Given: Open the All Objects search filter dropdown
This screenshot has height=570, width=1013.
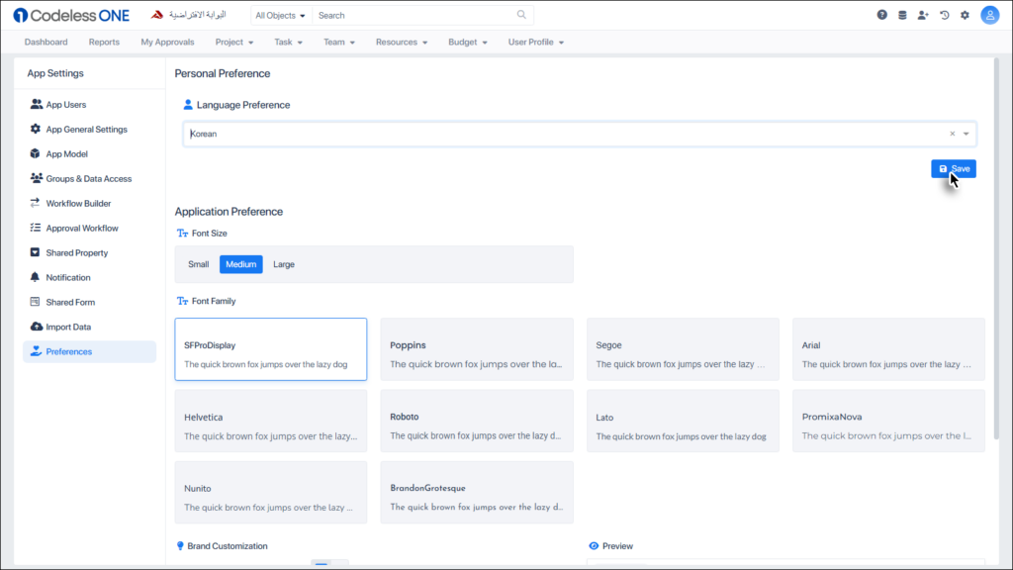Looking at the screenshot, I should point(280,15).
